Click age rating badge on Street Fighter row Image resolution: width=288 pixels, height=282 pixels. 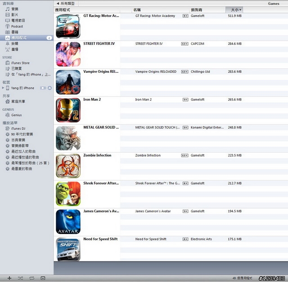click(x=185, y=44)
